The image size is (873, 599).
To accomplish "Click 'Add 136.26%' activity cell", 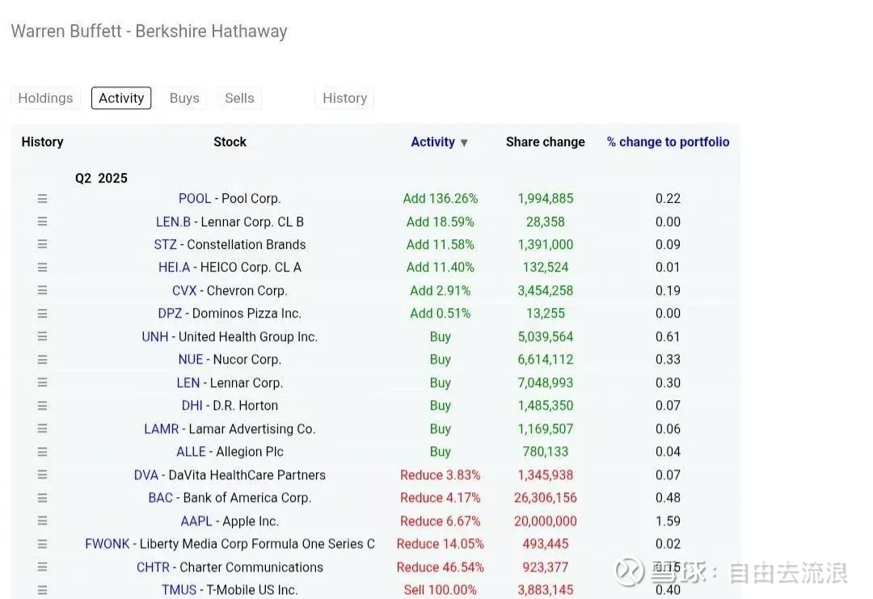I will [x=441, y=199].
